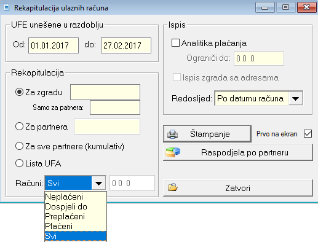The image size is (318, 242).
Task: Click the Od date field 01.01.2017
Action: 54,45
